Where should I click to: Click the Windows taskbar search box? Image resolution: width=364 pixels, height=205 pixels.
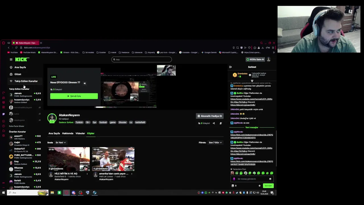pos(28,193)
